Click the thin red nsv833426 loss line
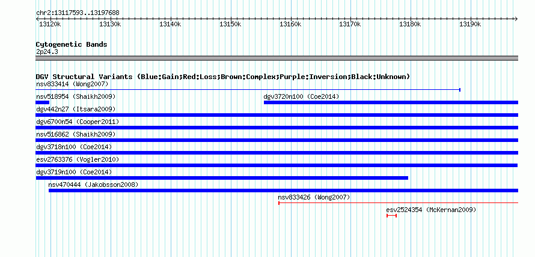 coord(398,203)
